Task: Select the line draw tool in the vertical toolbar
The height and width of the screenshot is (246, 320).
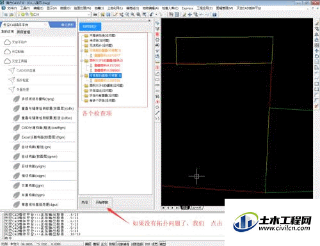Action: pos(157,113)
